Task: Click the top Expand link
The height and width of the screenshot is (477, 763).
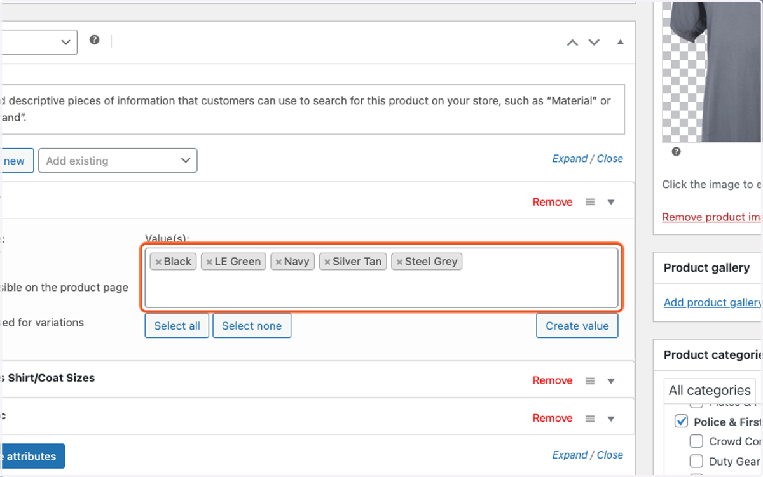Action: point(569,158)
